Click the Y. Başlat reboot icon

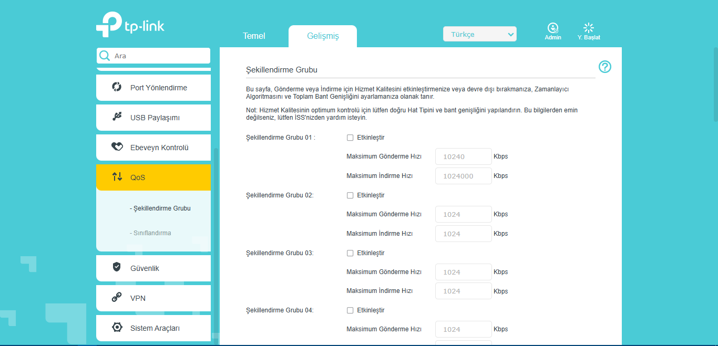click(589, 28)
